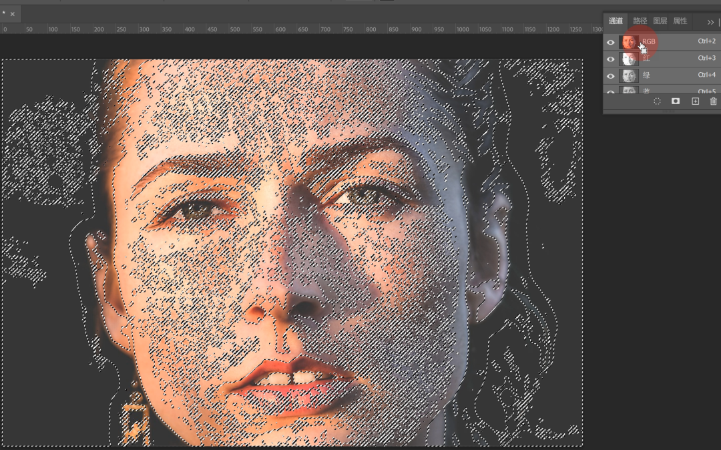Delete the current channel with trash icon

tap(713, 101)
